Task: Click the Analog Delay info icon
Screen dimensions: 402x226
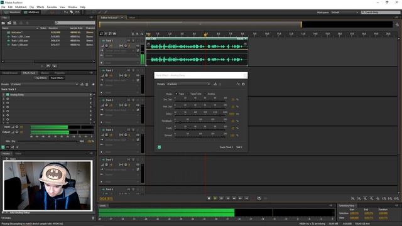Action: (x=243, y=84)
